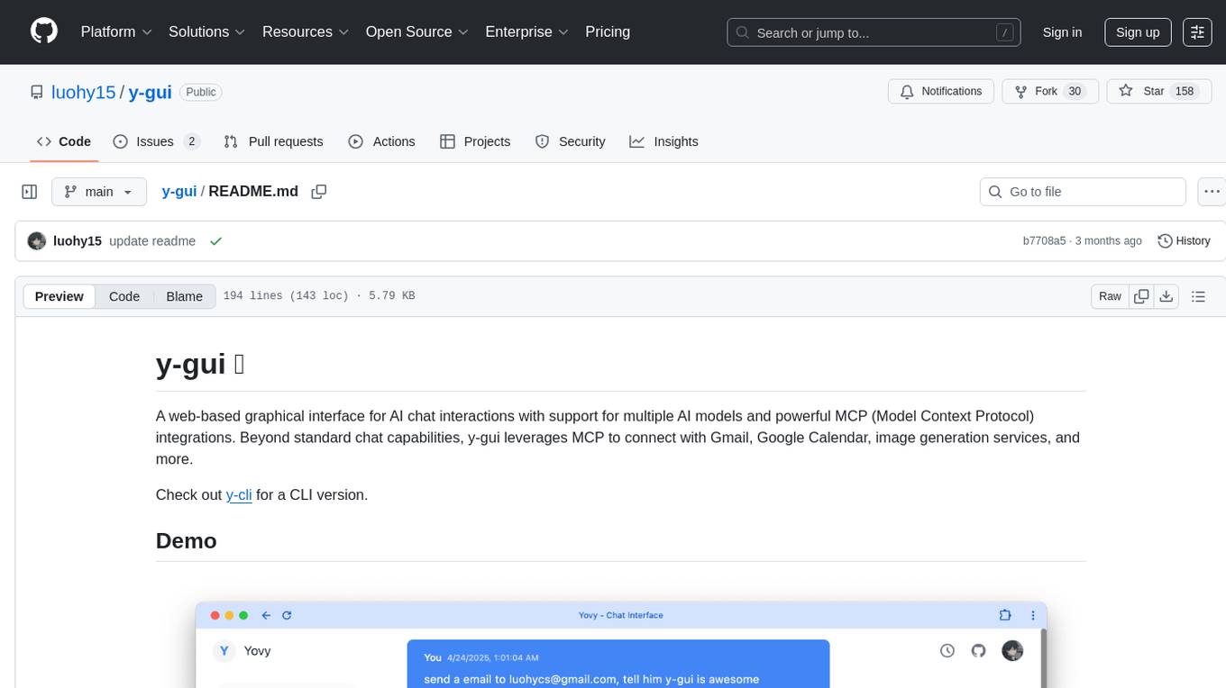Open the main branch selector dropdown

[98, 192]
